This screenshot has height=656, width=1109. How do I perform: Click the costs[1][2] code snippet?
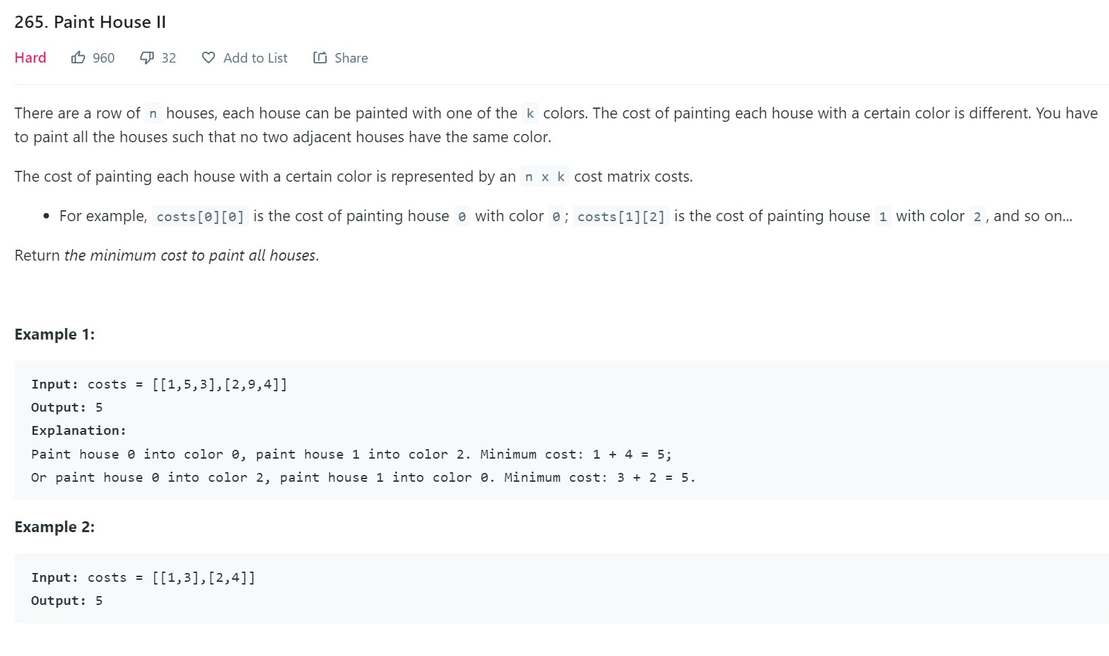620,216
